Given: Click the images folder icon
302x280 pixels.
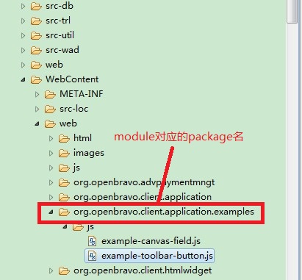Looking at the screenshot, I should click(x=64, y=153).
